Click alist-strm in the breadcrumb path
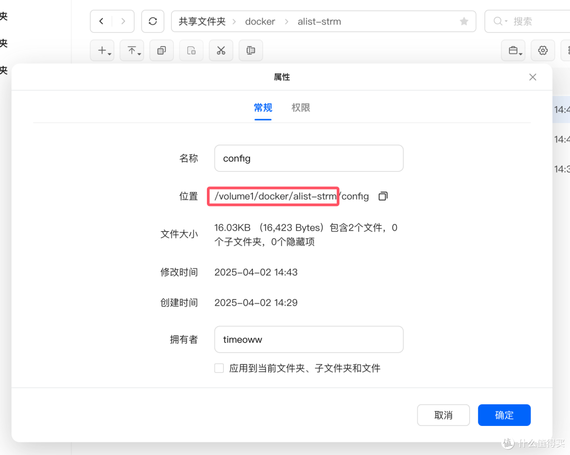Viewport: 570px width, 455px height. click(319, 22)
